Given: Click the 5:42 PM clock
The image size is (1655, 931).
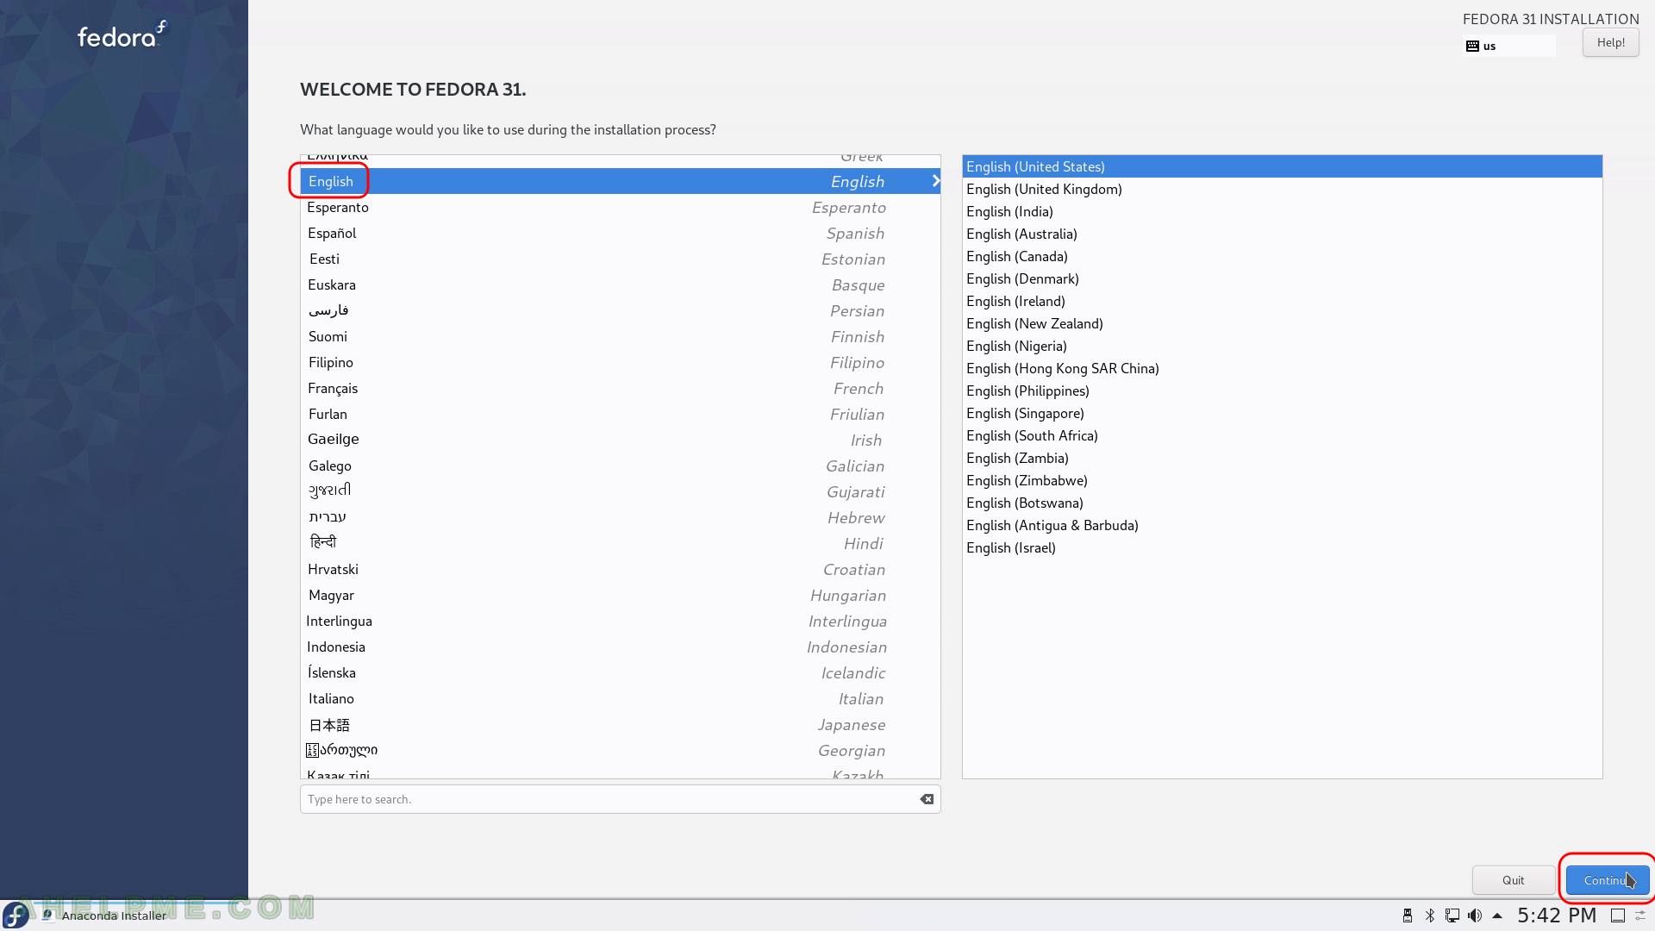Looking at the screenshot, I should click(1557, 915).
